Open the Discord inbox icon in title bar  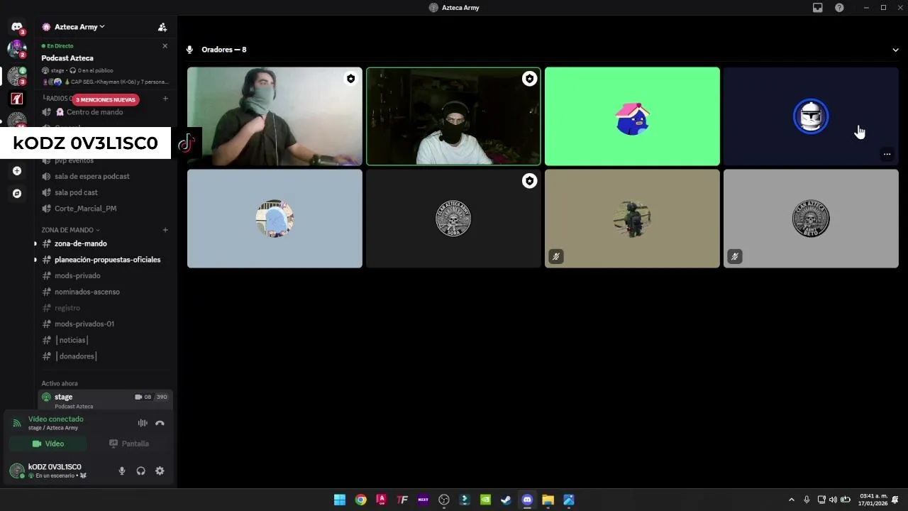point(818,8)
